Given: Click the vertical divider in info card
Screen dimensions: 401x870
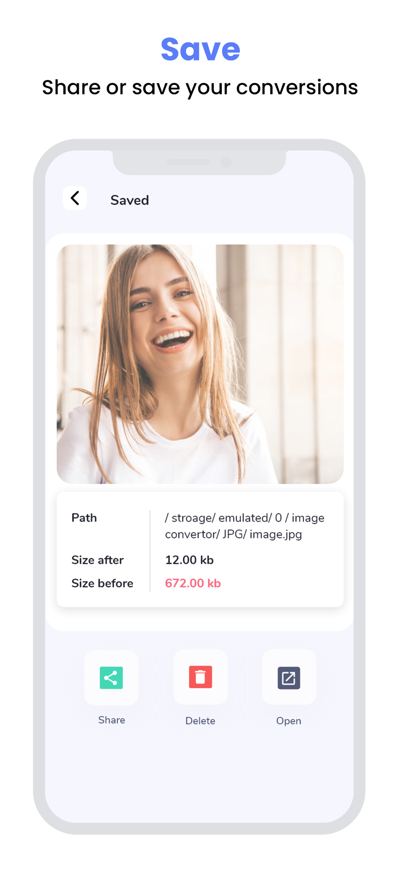Looking at the screenshot, I should click(150, 551).
